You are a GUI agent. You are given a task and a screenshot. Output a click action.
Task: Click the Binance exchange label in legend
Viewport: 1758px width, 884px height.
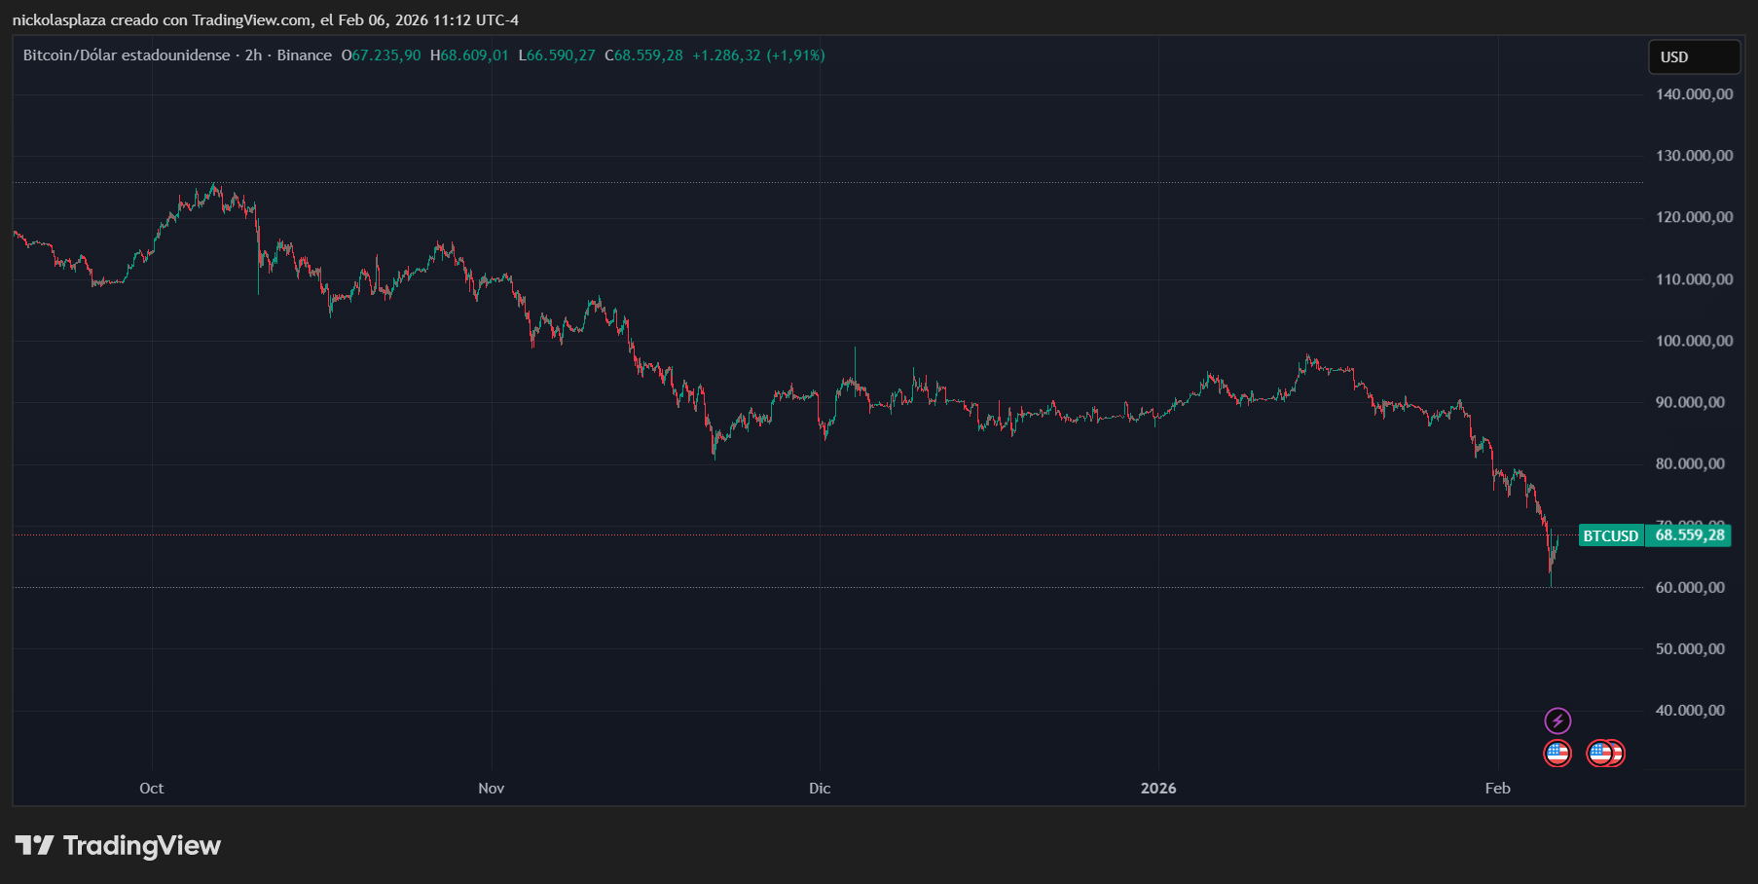tap(304, 55)
